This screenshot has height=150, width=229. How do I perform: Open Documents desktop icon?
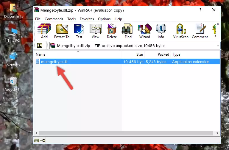[x=14, y=11]
